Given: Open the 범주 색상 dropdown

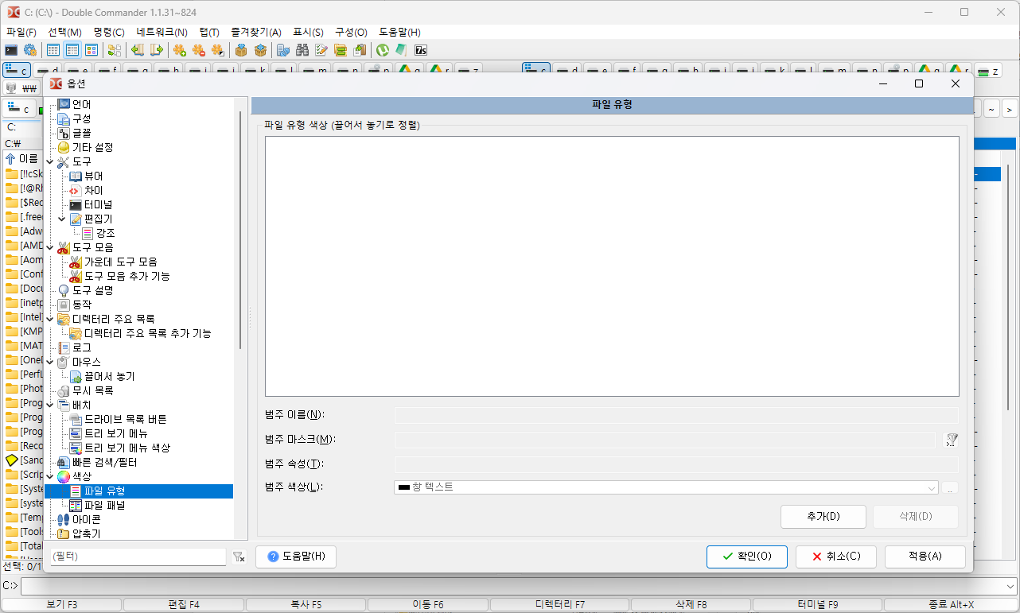Looking at the screenshot, I should [667, 487].
